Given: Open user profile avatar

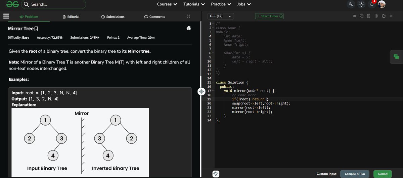Looking at the screenshot, I should (382, 4).
